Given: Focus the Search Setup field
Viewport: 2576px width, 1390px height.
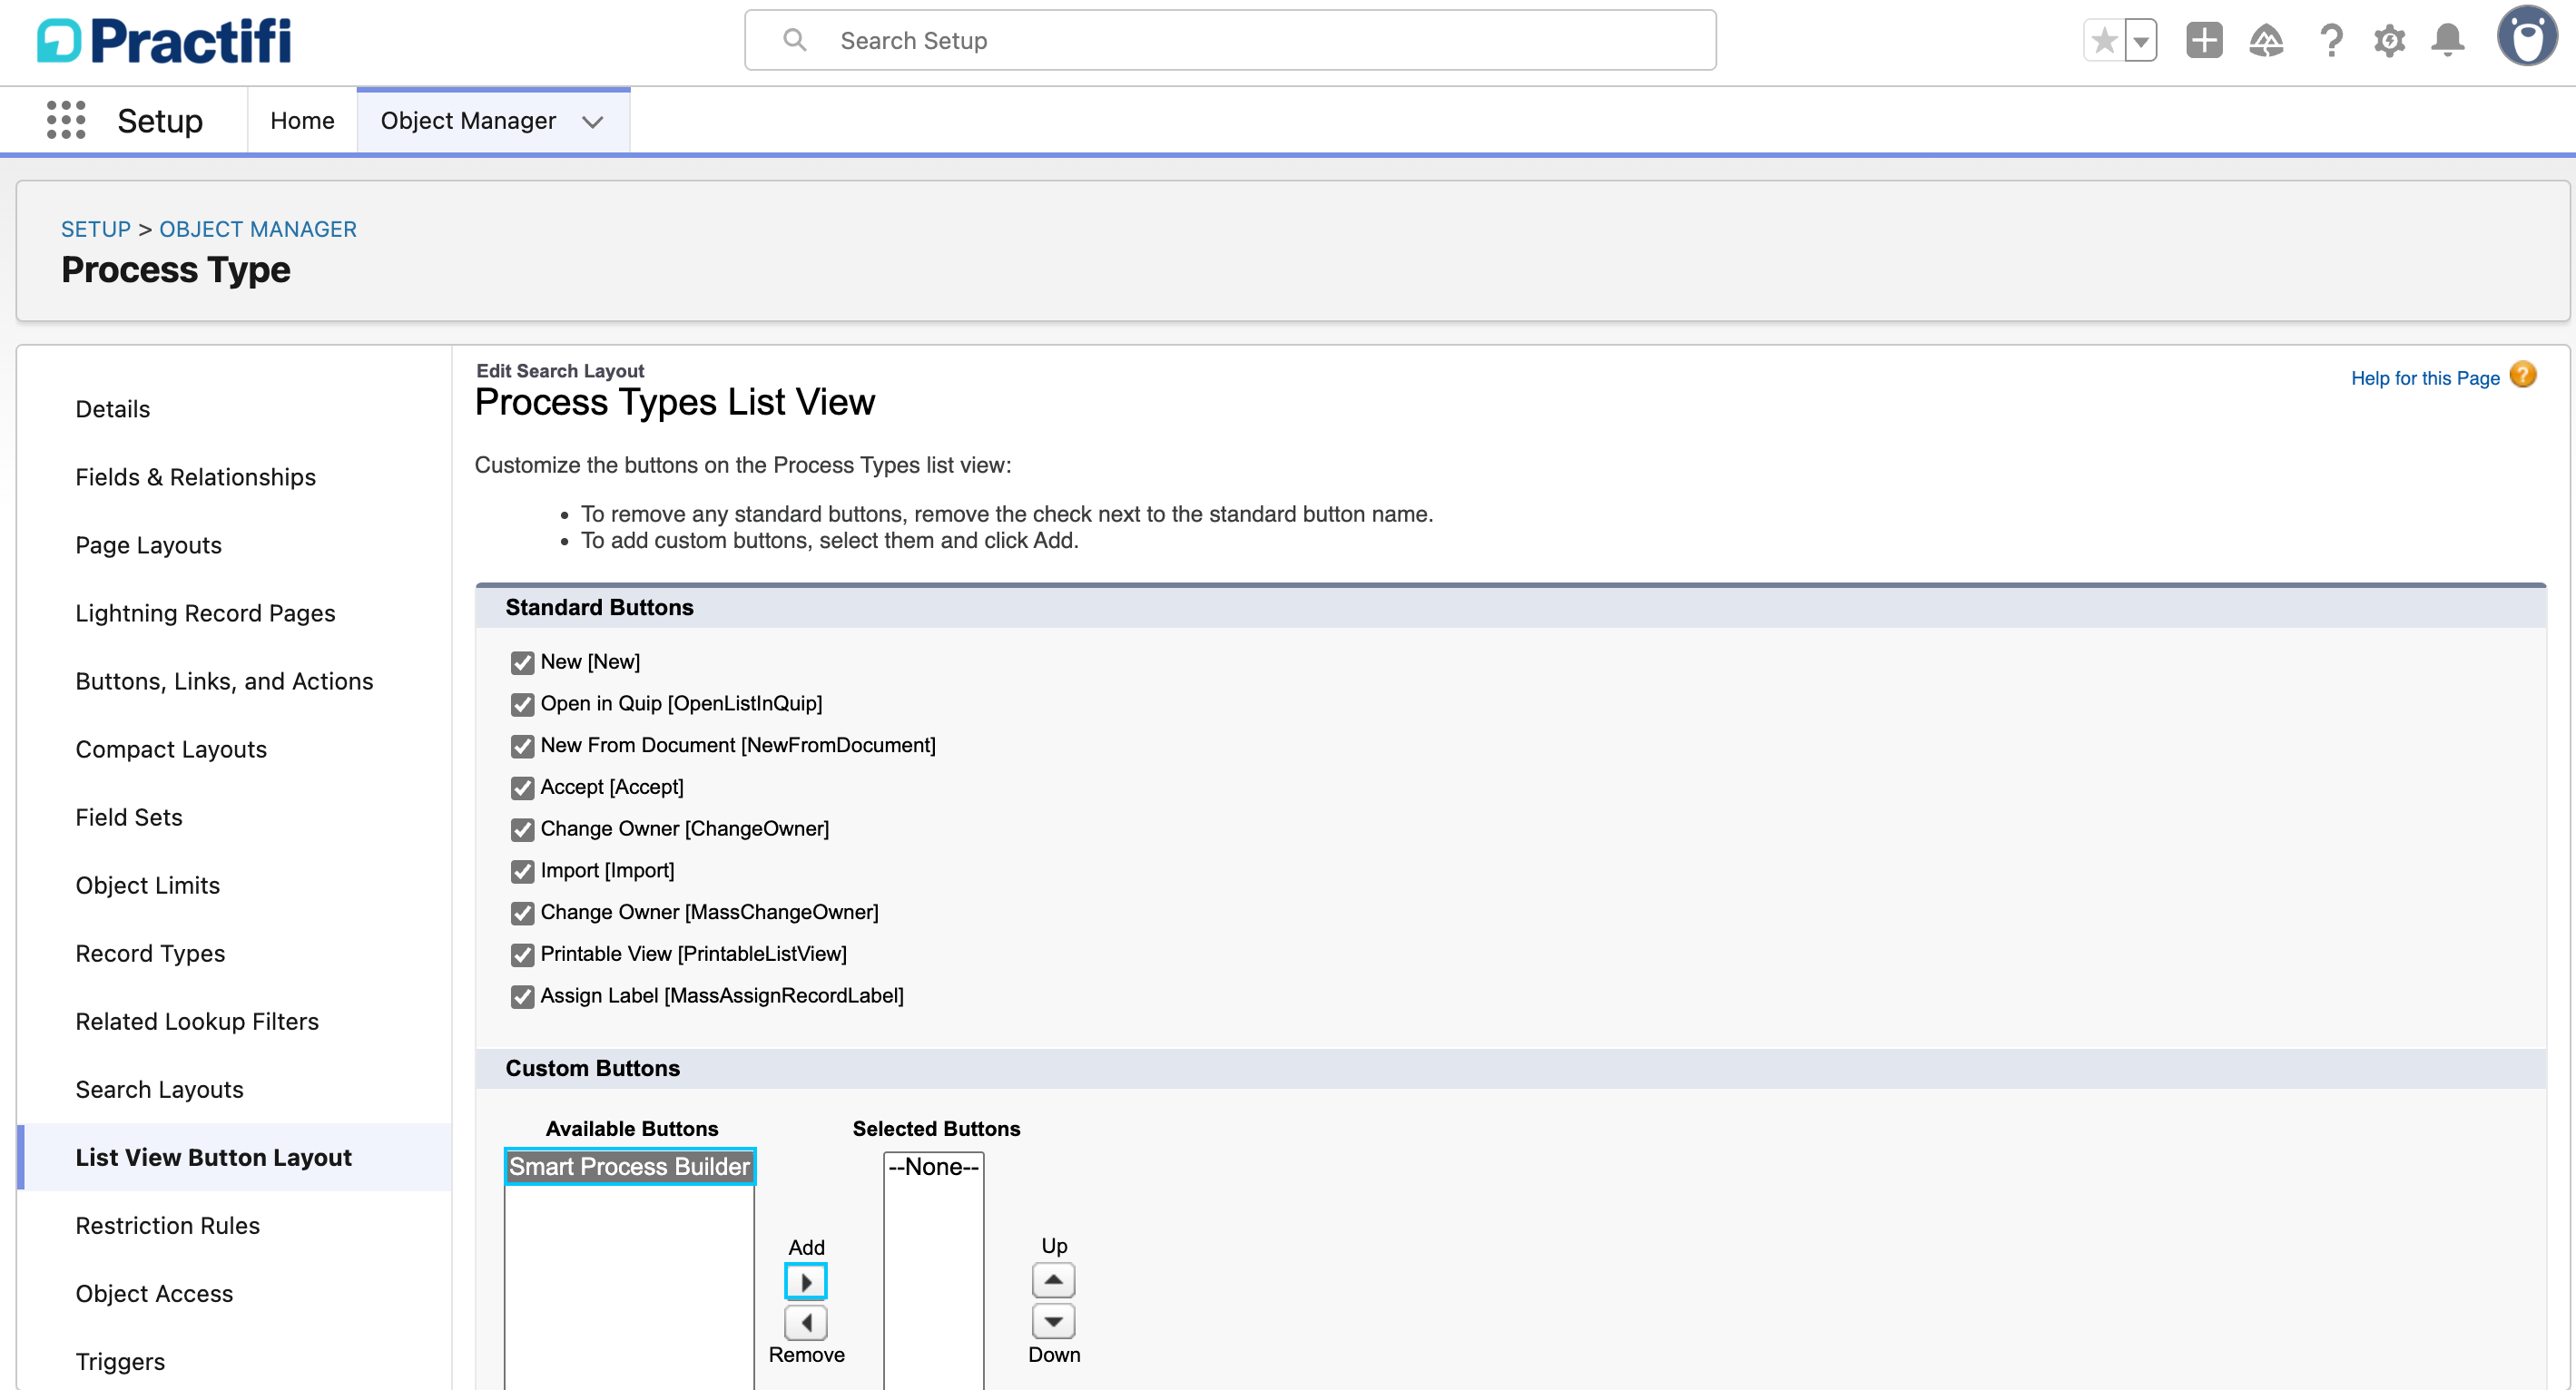Looking at the screenshot, I should pos(1230,40).
